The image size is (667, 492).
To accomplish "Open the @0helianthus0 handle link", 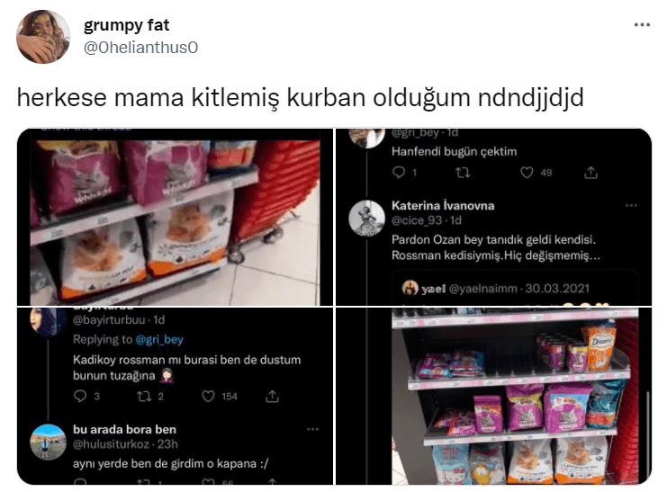I will (x=140, y=48).
